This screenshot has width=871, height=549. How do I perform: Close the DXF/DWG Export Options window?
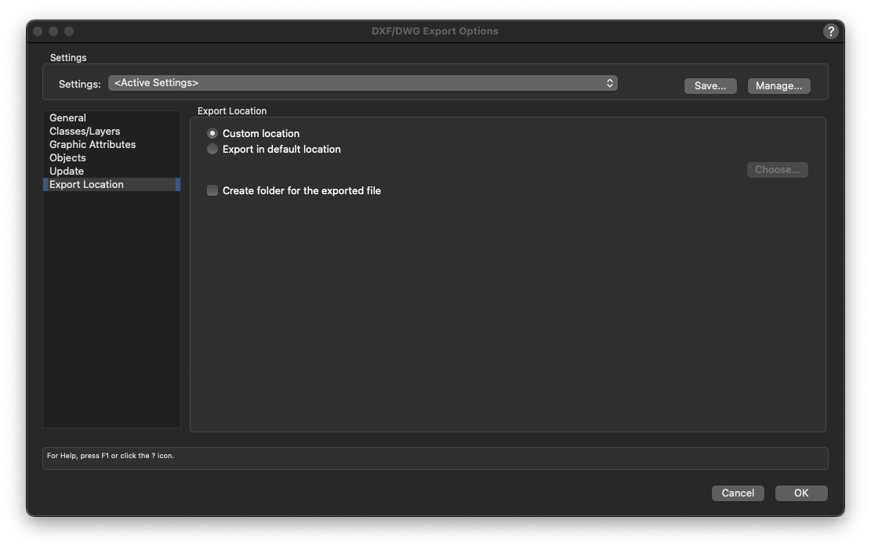pyautogui.click(x=38, y=31)
